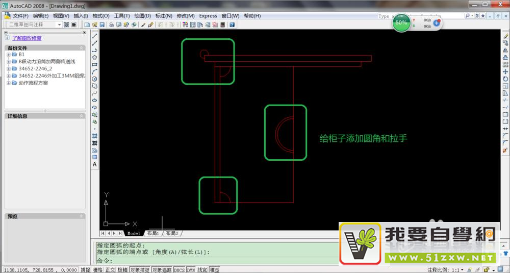Open the Help question-mark icon
This screenshot has height=273, width=510.
point(232,24)
